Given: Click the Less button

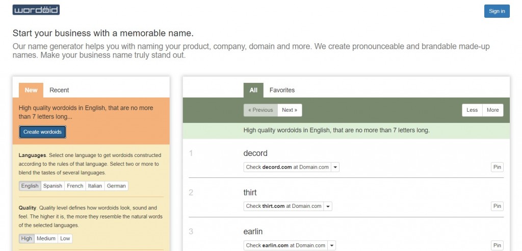Looking at the screenshot, I should point(472,110).
